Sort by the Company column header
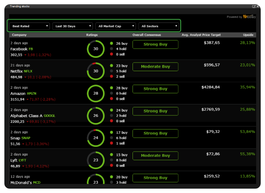 19,35
